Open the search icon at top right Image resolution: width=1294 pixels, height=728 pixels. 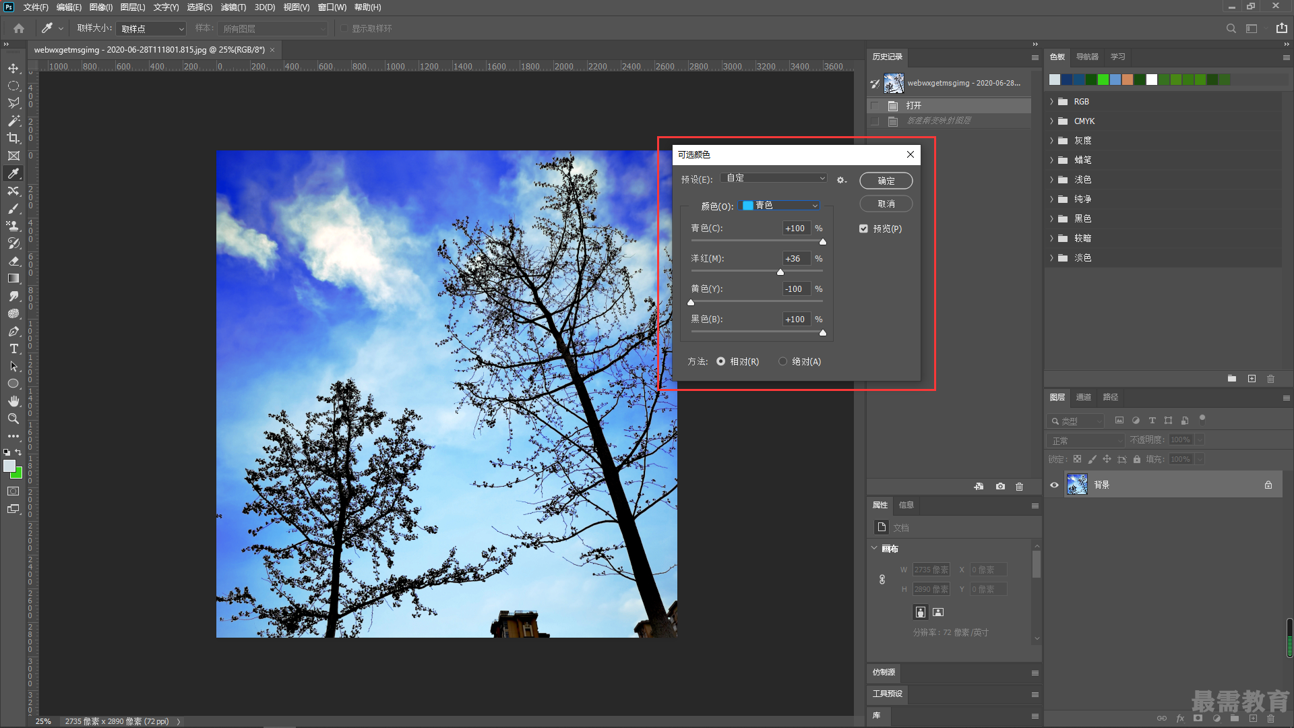click(1231, 28)
